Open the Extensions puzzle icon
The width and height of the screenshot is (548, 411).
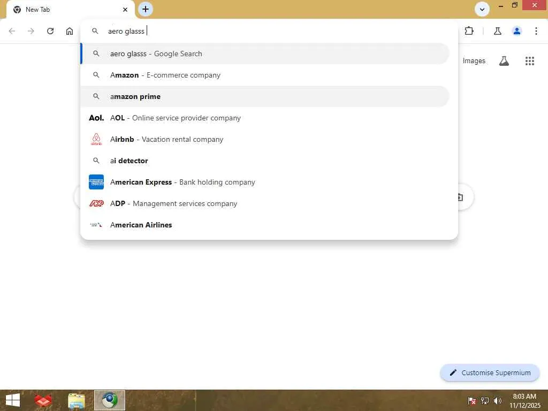coord(469,31)
